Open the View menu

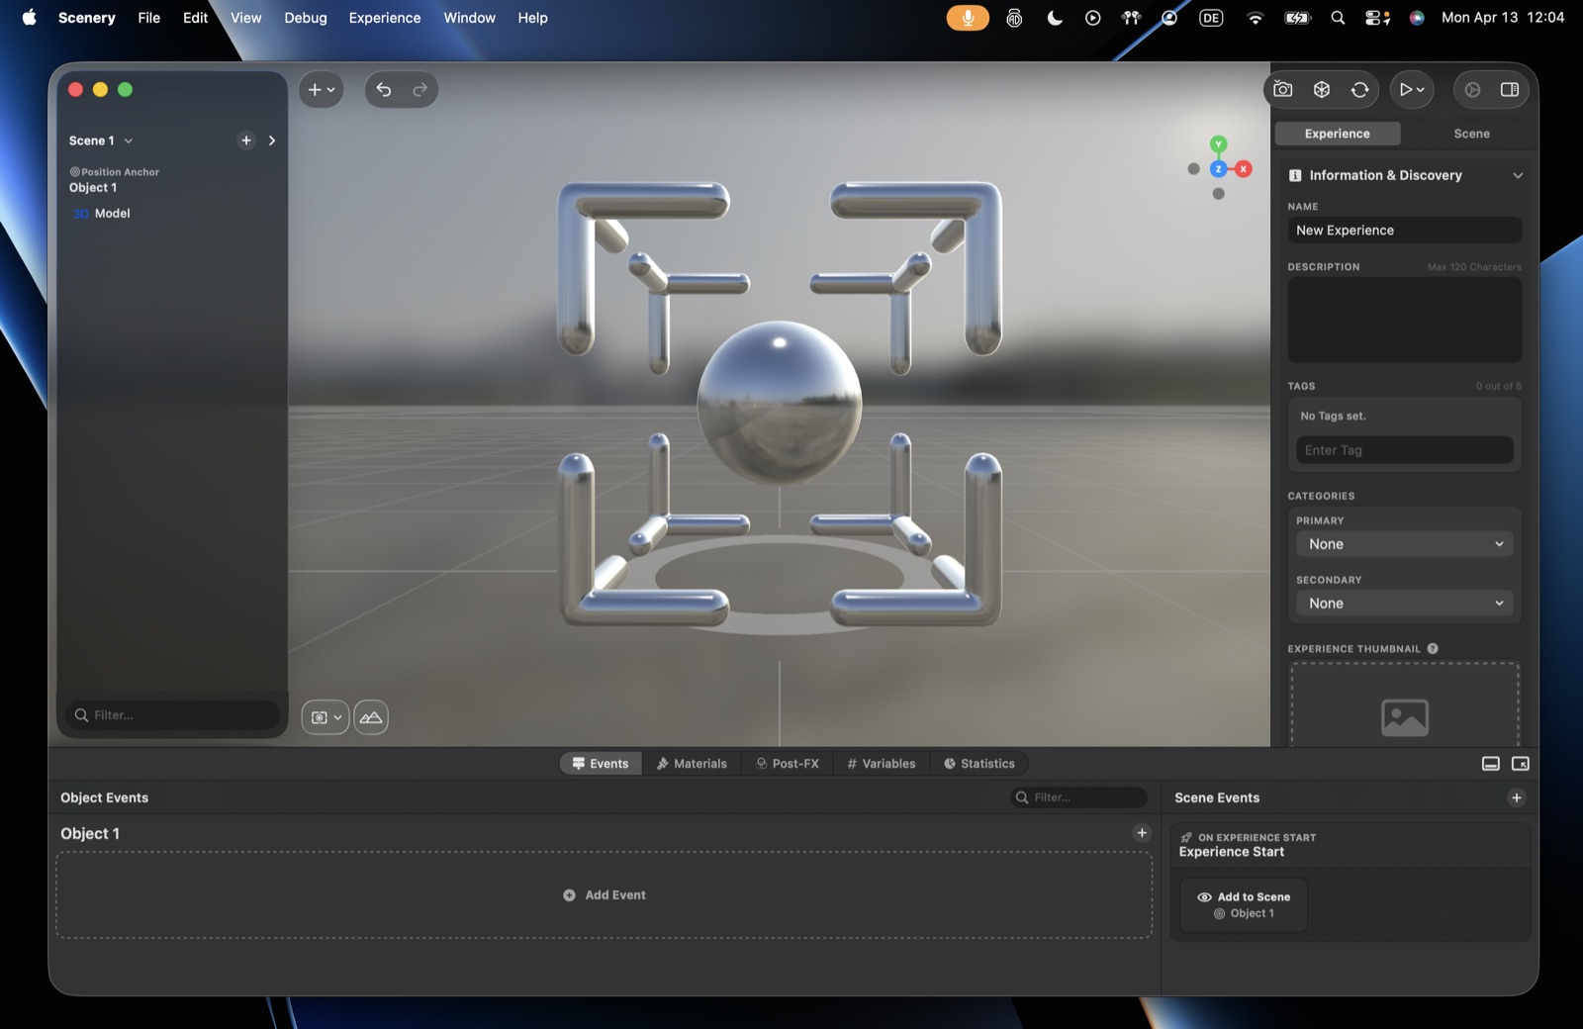246,18
